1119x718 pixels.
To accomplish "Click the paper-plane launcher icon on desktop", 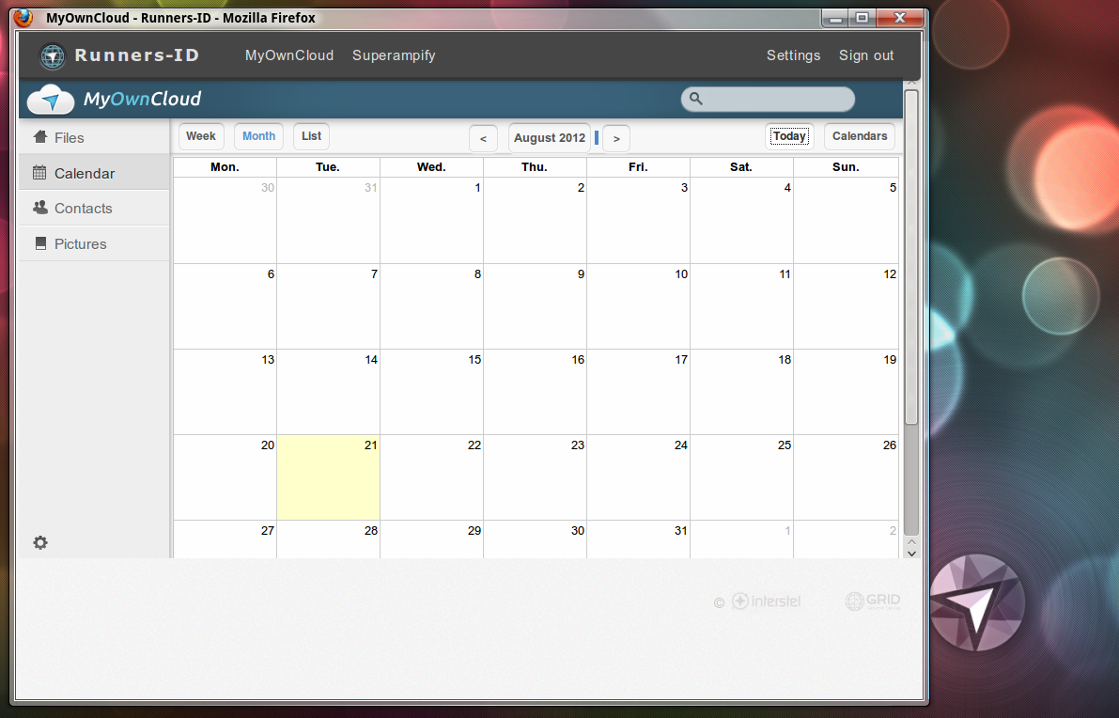I will tap(977, 602).
